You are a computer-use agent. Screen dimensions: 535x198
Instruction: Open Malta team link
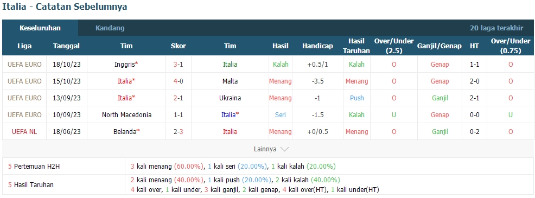[230, 81]
